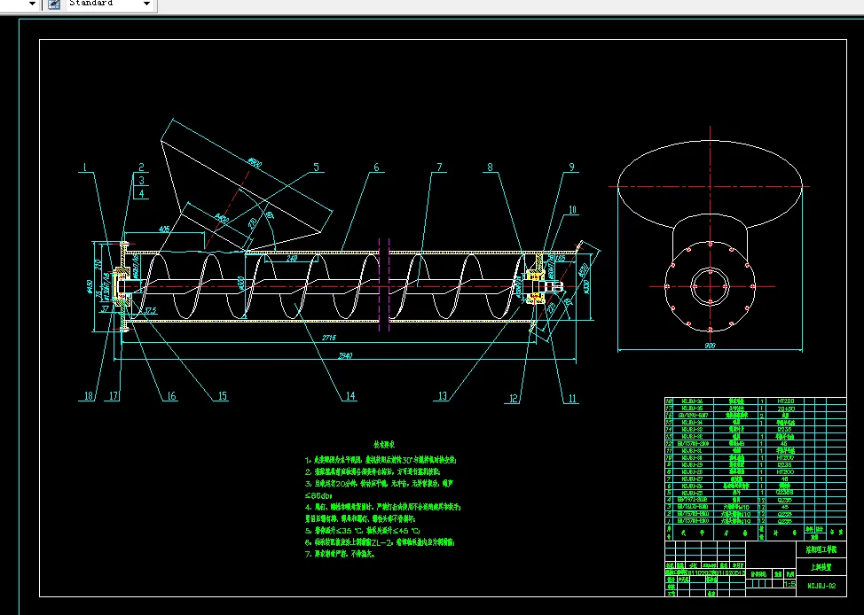This screenshot has height=615, width=864.
Task: Expand the Standard style dropdown arrow
Action: point(146,4)
